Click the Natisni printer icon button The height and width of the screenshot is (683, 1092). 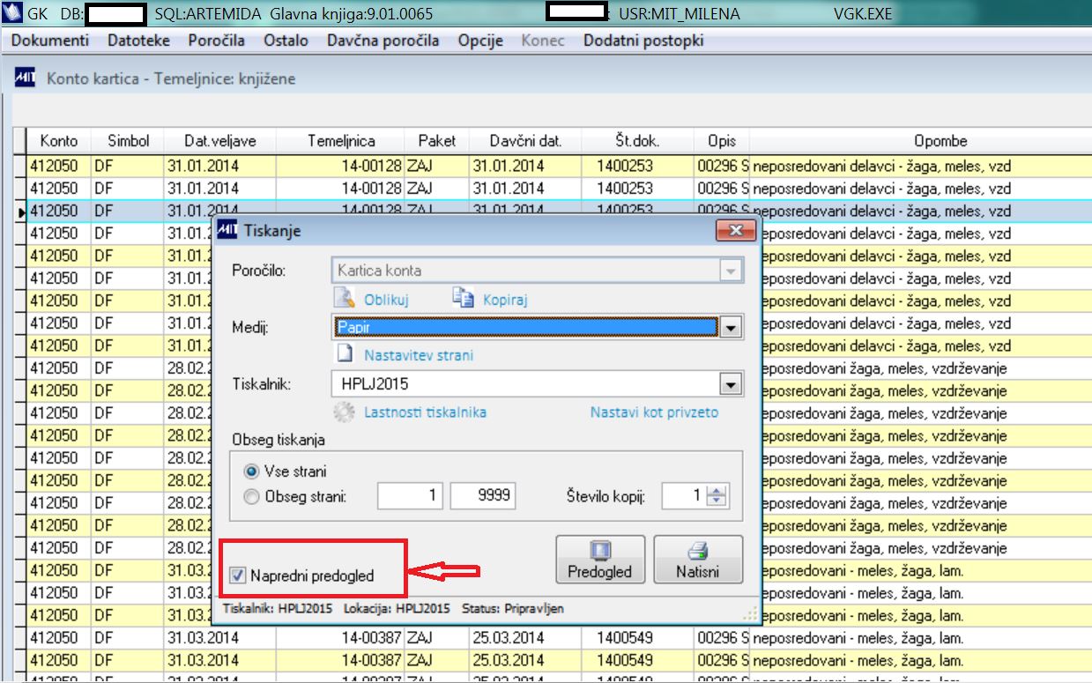(698, 559)
